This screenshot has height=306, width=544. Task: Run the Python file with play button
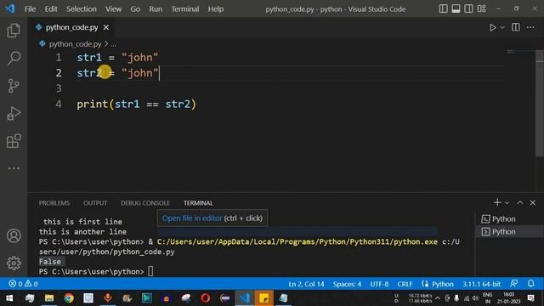pos(493,27)
